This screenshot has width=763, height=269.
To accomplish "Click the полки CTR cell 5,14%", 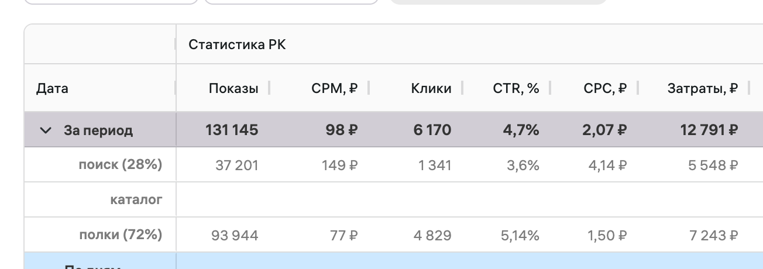I will (520, 236).
